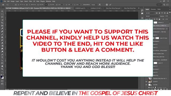The image size is (171, 96).
Task: Click the foreground color swatch
Action: pos(2,77)
